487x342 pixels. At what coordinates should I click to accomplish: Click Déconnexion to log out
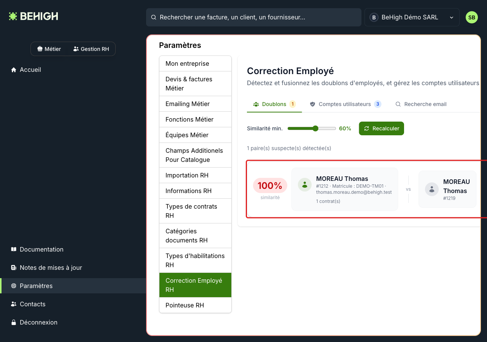pyautogui.click(x=73, y=322)
